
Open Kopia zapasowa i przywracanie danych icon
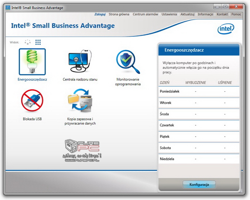pos(80,101)
